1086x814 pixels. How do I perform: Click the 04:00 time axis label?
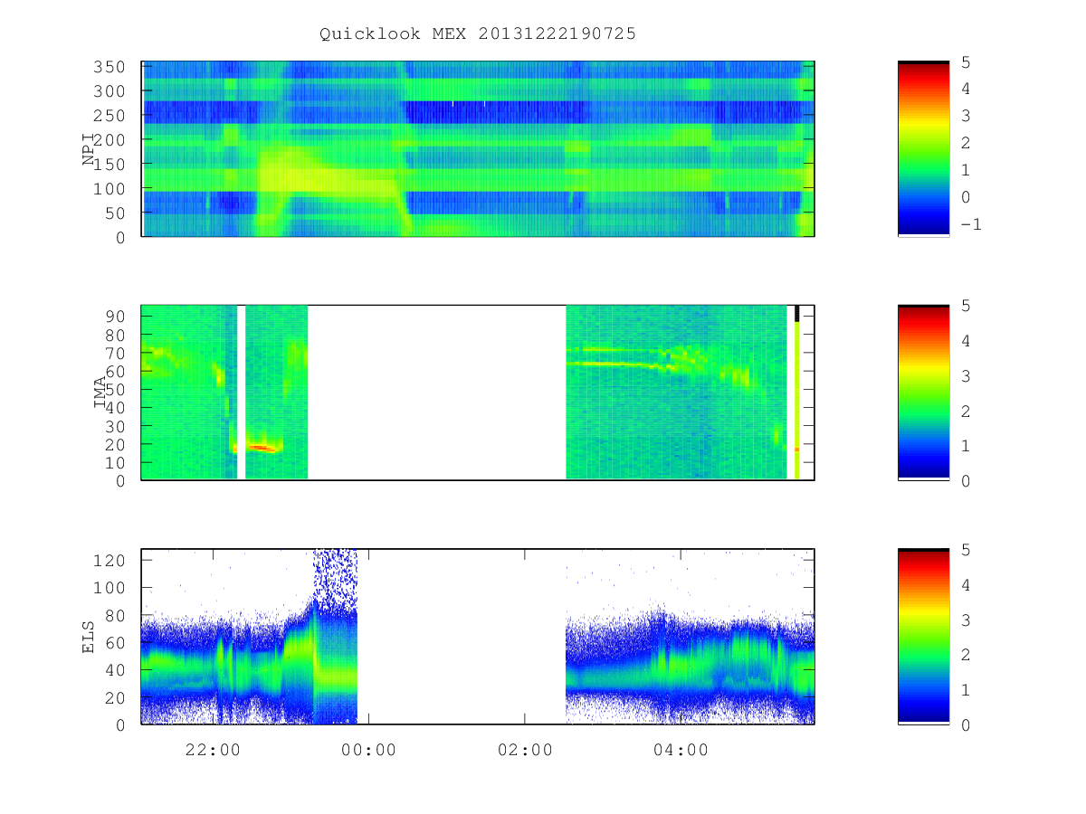(681, 750)
